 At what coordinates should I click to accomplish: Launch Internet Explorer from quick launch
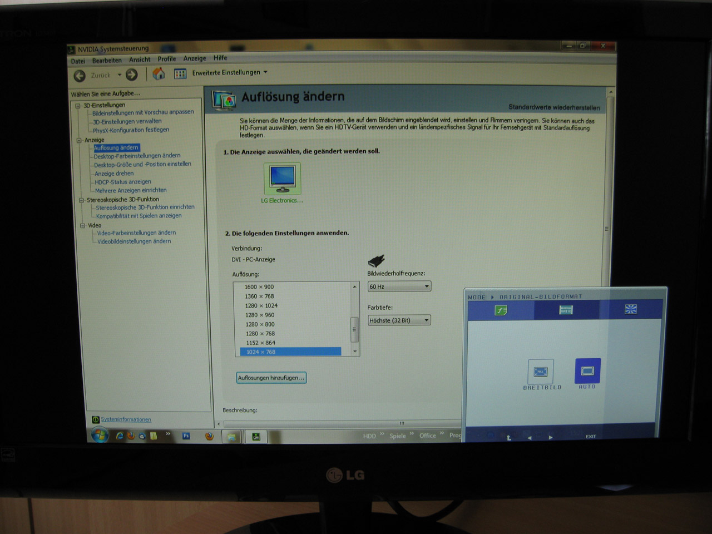pos(120,436)
